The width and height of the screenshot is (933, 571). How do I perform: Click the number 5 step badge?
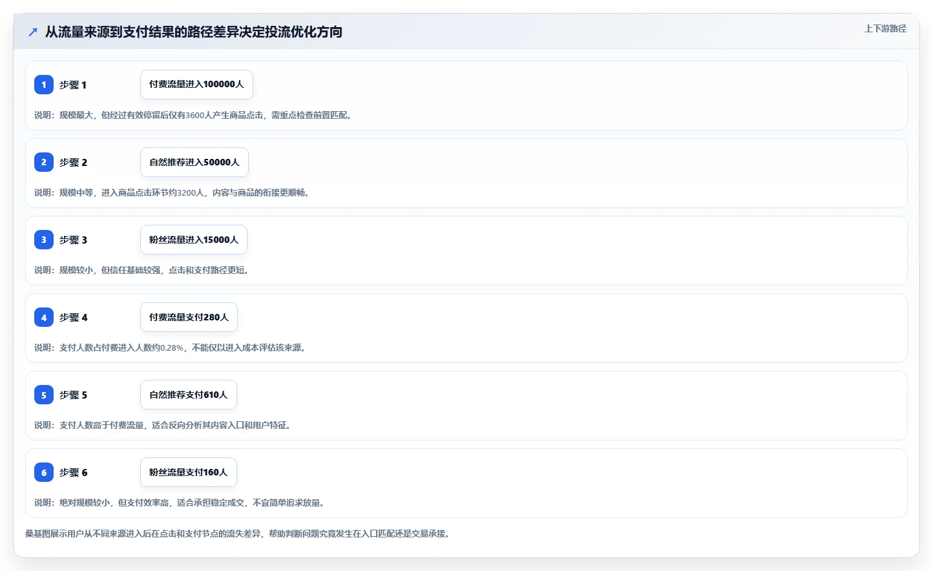click(x=44, y=395)
